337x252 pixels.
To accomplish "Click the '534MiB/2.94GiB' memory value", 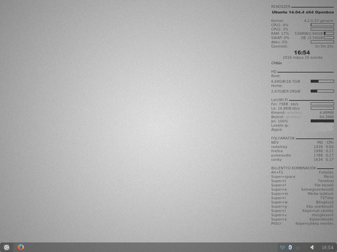I will click(x=309, y=34).
